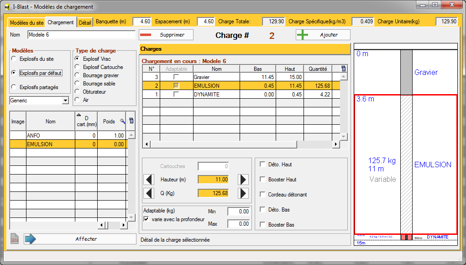Select Explosif Cartouche charge type
Screen dimensions: 466x265
pos(77,67)
